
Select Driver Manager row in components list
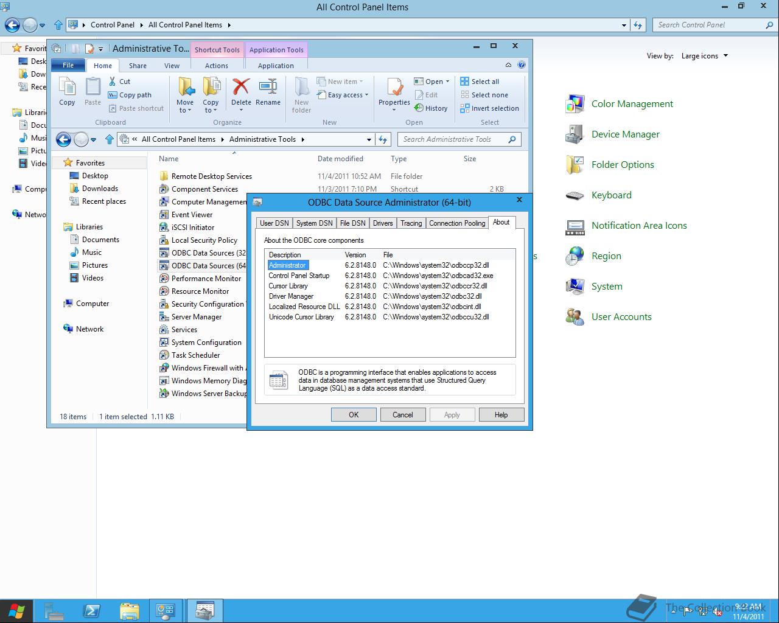pyautogui.click(x=390, y=296)
